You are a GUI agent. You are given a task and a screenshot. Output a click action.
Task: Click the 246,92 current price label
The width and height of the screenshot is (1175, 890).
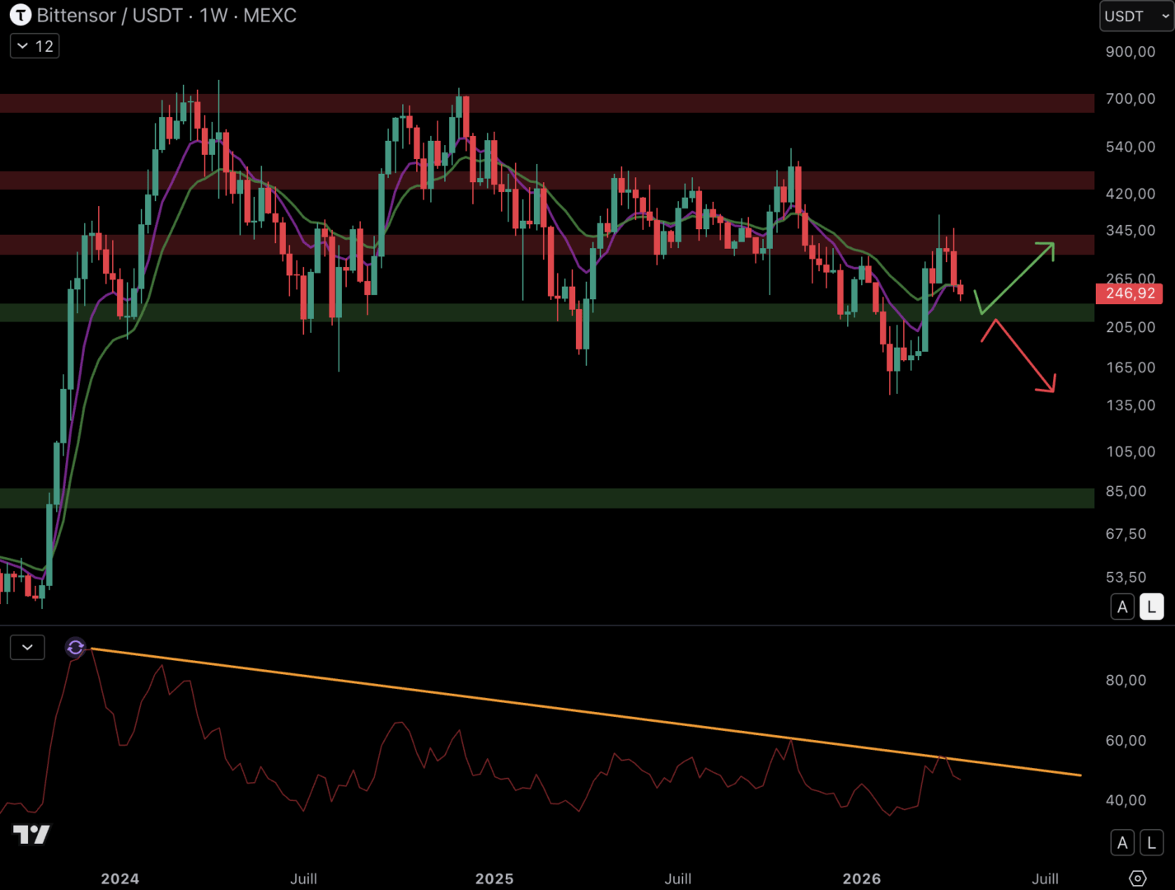click(1129, 293)
